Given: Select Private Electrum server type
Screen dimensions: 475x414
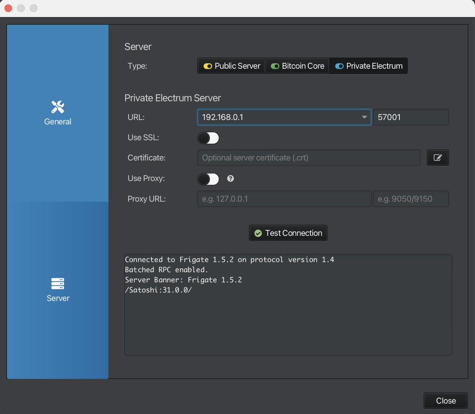Looking at the screenshot, I should tap(369, 66).
